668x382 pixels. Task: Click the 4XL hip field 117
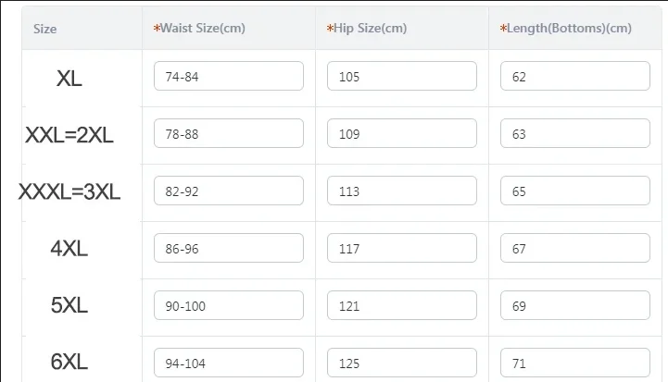click(402, 248)
